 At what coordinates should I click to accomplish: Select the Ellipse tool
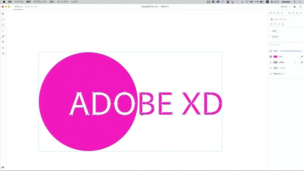3,25
